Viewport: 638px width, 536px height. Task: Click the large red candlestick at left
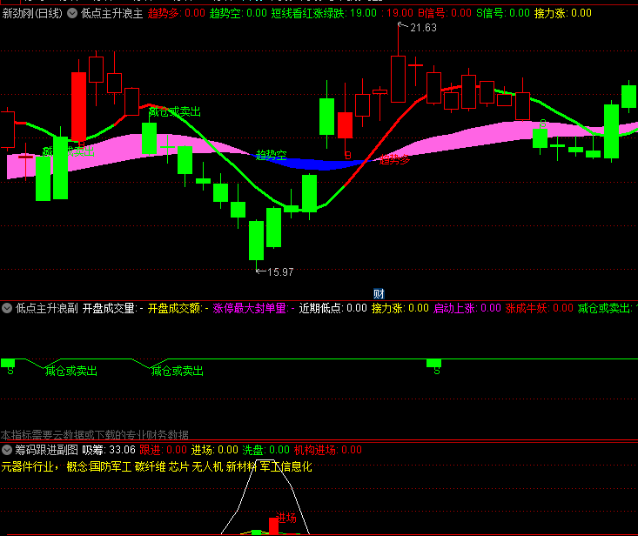(x=78, y=106)
